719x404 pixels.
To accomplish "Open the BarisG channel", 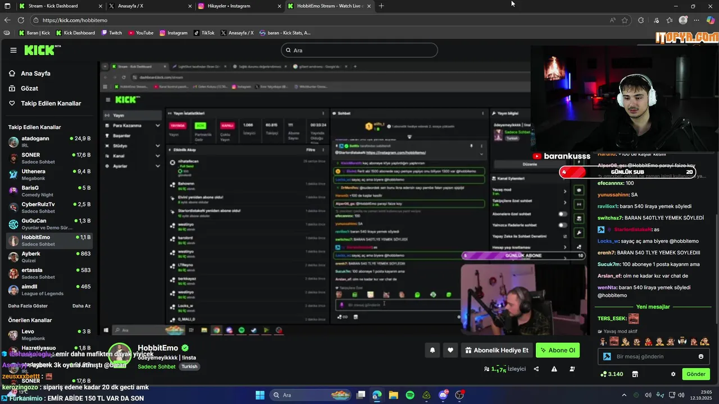I will [x=49, y=191].
